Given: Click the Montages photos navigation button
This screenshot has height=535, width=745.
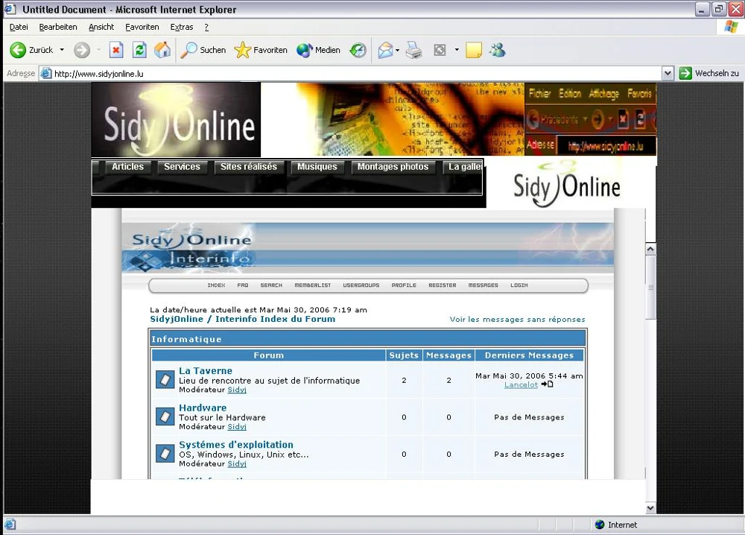Looking at the screenshot, I should [x=393, y=167].
